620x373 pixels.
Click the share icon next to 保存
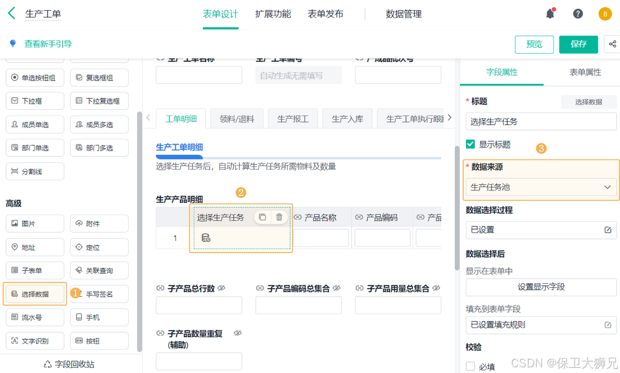613,44
